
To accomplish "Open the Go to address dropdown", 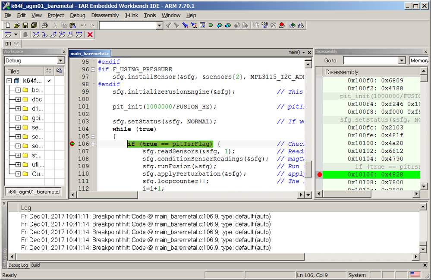I will (x=402, y=60).
